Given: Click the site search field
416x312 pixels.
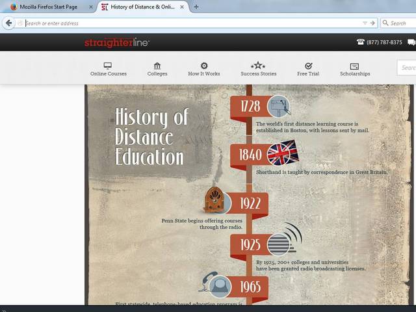Looking at the screenshot, I should point(406,68).
